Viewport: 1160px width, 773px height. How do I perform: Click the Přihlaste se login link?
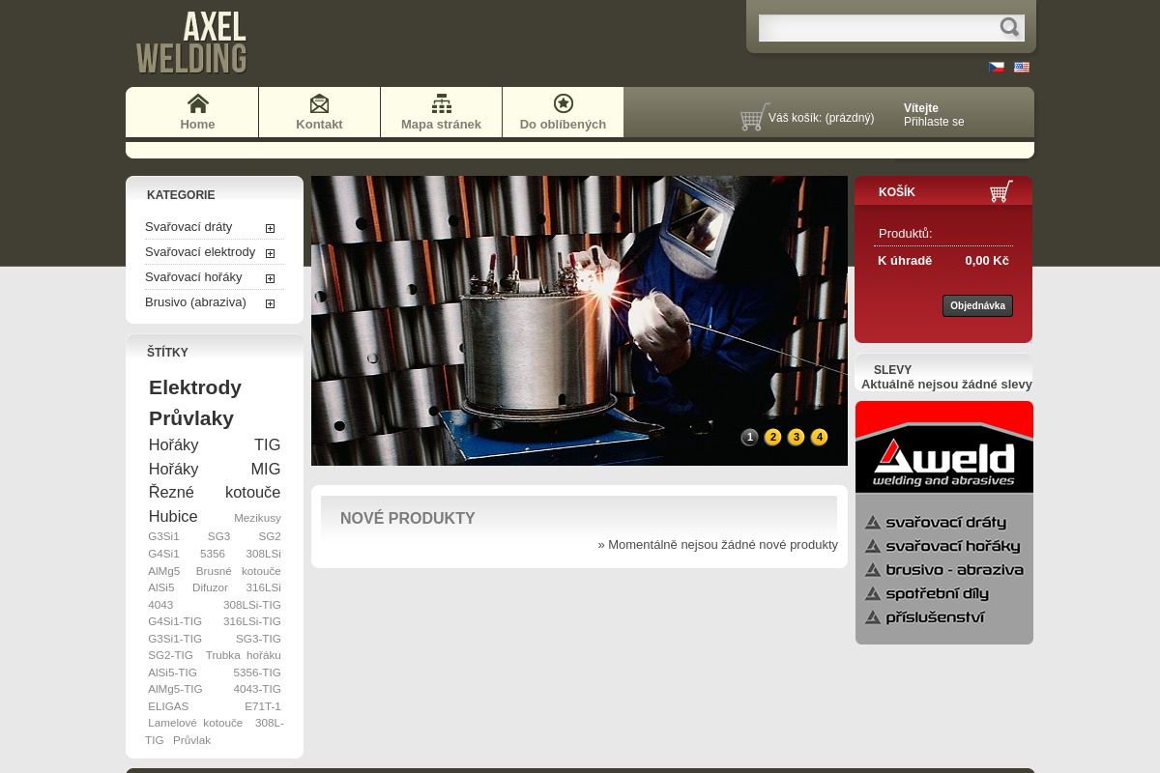point(933,122)
